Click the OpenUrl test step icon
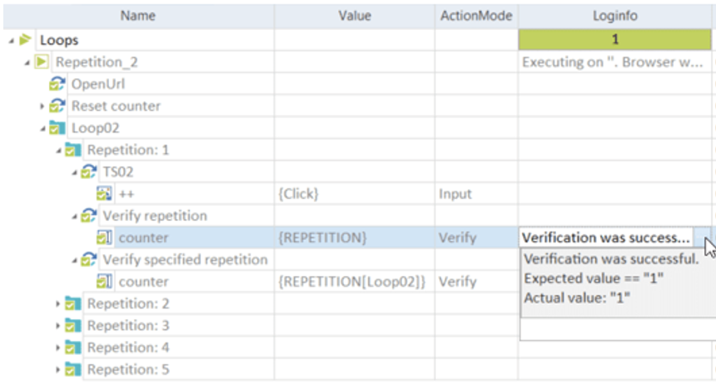 [x=57, y=84]
